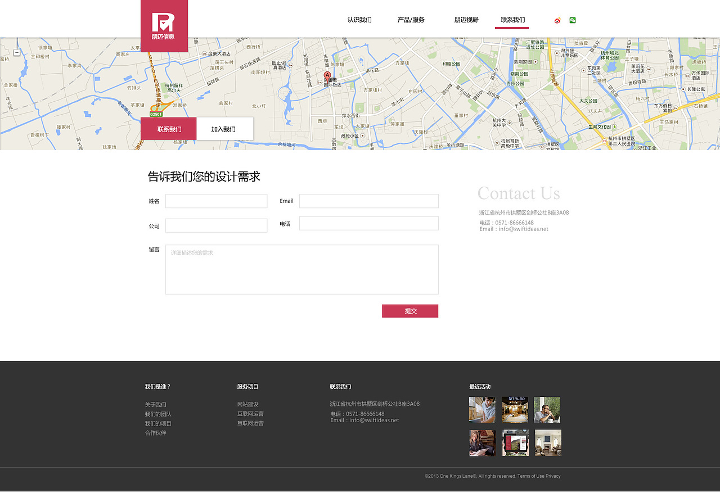
Task: Click footer email info@swiftideas.net
Action: pyautogui.click(x=364, y=420)
